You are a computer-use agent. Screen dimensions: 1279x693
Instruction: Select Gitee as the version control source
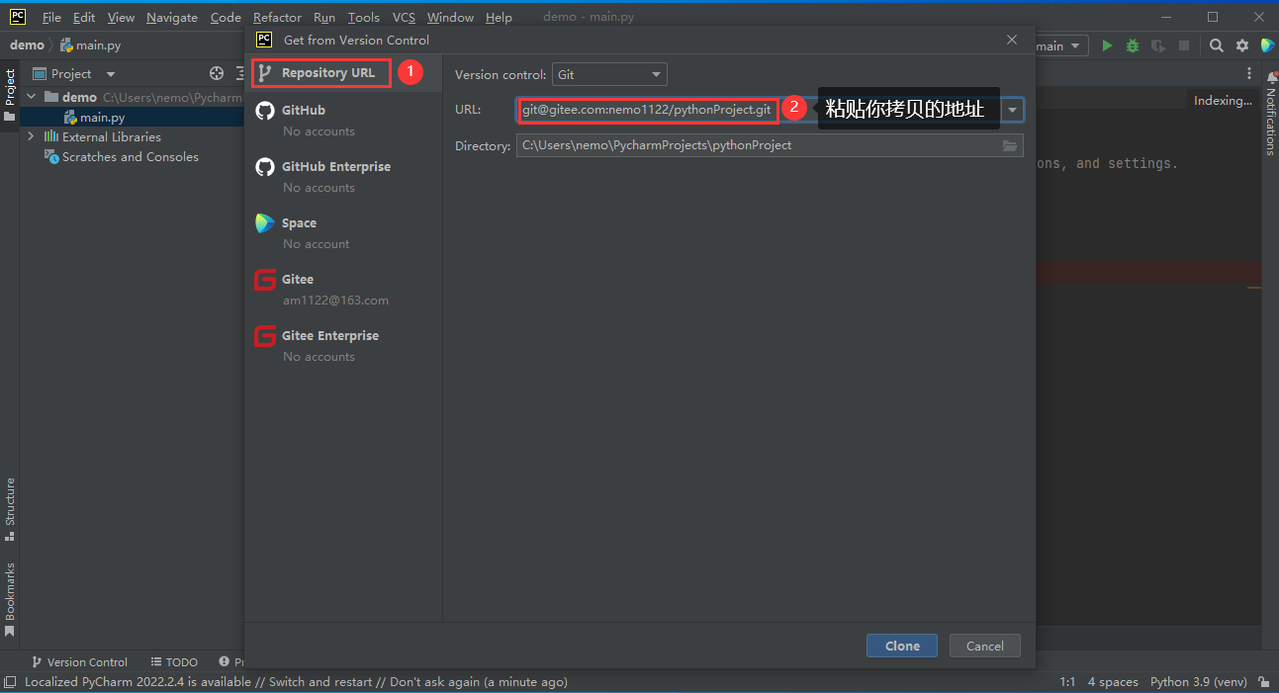(295, 279)
